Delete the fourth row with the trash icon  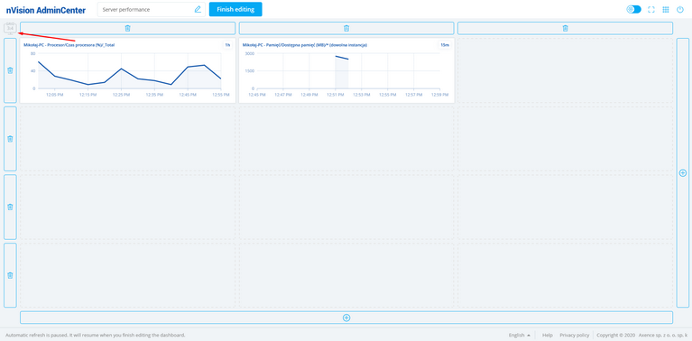(x=10, y=275)
